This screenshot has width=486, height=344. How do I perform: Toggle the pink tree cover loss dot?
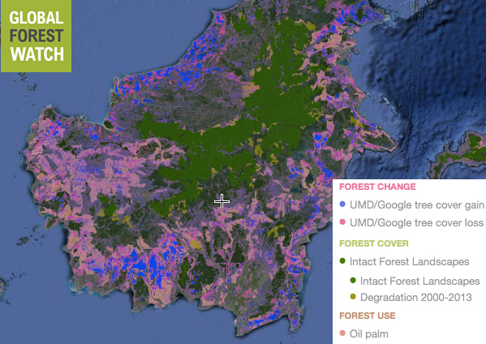pyautogui.click(x=342, y=221)
